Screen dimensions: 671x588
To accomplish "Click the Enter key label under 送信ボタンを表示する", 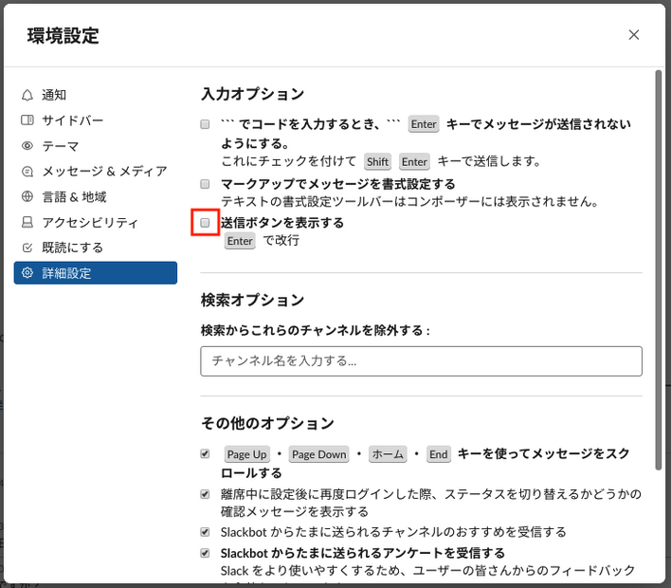I will click(x=240, y=241).
